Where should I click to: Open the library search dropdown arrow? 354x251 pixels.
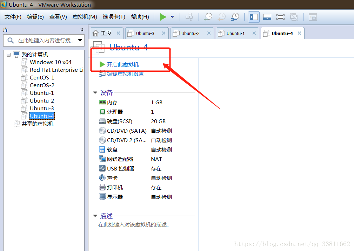(x=80, y=40)
